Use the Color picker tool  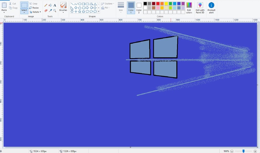click(50, 11)
